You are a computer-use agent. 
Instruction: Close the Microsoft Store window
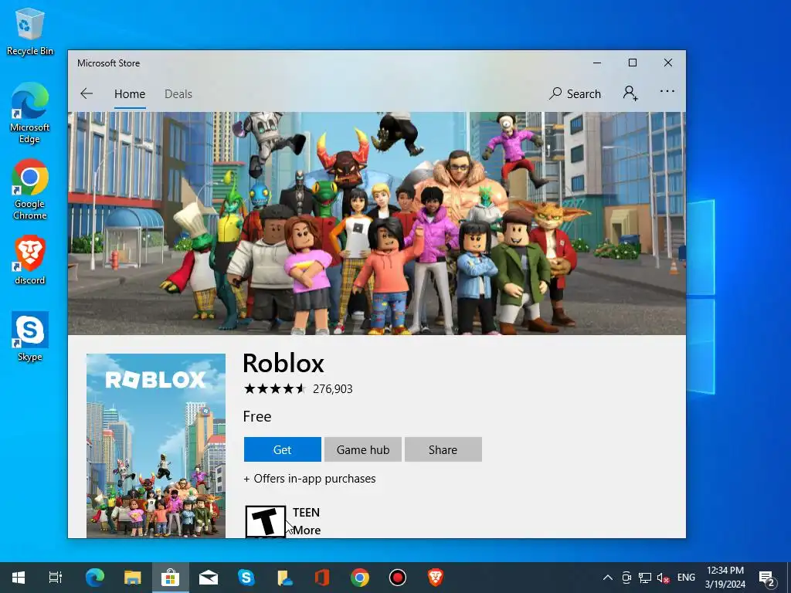(668, 63)
